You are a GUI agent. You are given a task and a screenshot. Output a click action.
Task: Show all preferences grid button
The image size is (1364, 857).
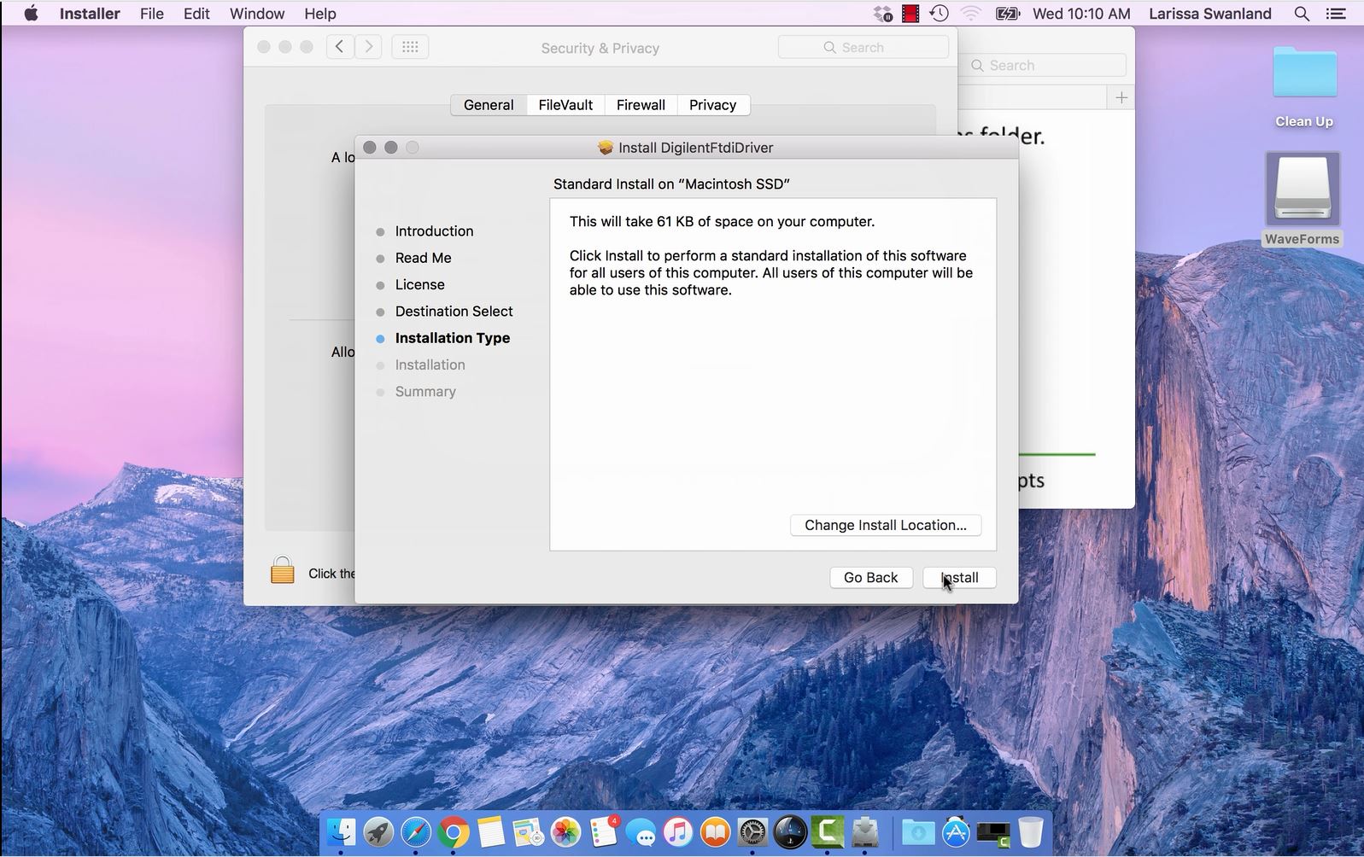click(410, 47)
